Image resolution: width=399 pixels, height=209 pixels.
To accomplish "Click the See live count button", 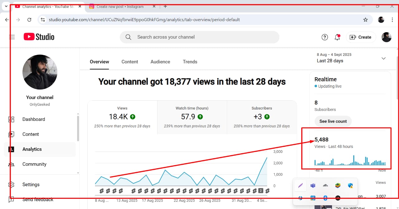I will point(333,121).
